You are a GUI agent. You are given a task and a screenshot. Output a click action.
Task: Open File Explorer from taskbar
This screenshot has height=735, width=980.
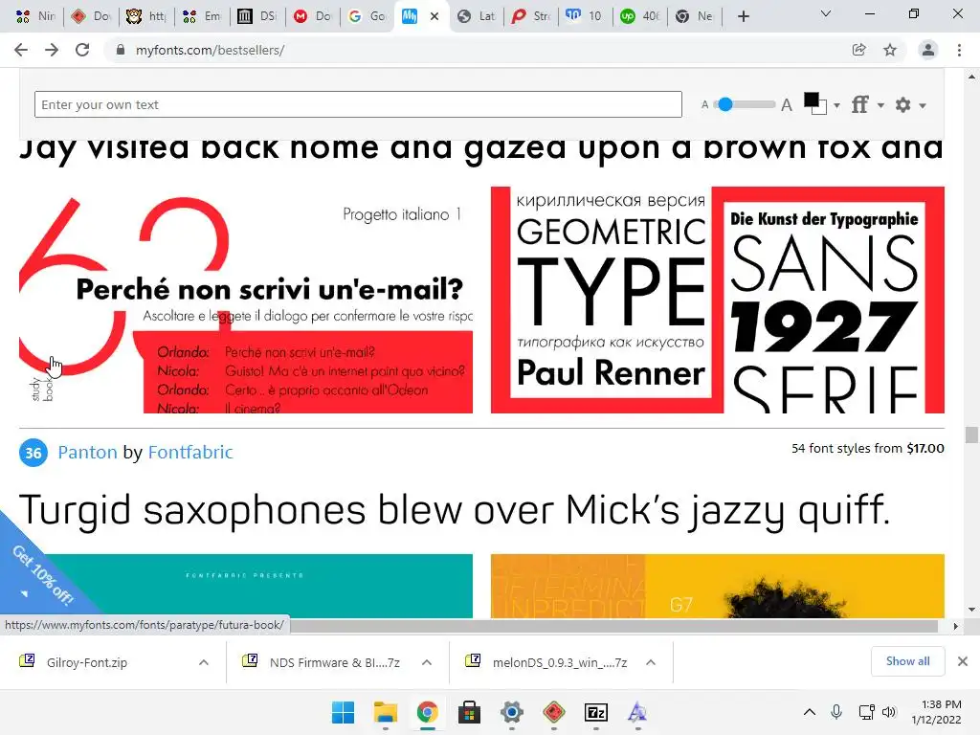coord(385,712)
